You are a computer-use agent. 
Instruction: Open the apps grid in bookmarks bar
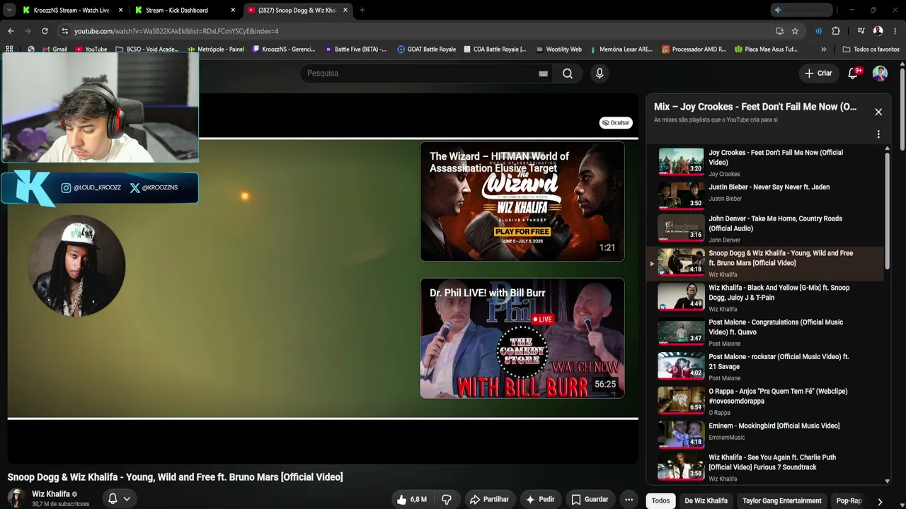(x=9, y=49)
